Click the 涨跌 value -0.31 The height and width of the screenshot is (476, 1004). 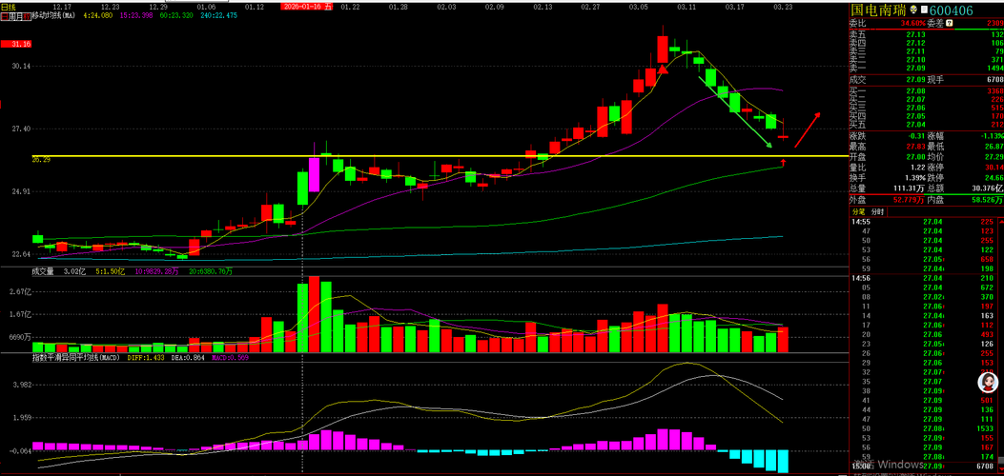(x=915, y=136)
